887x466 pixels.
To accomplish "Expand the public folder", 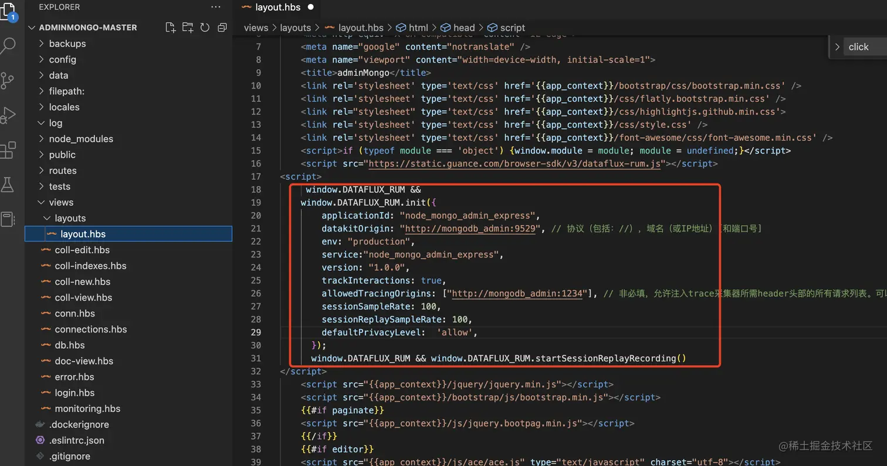I will click(128, 154).
